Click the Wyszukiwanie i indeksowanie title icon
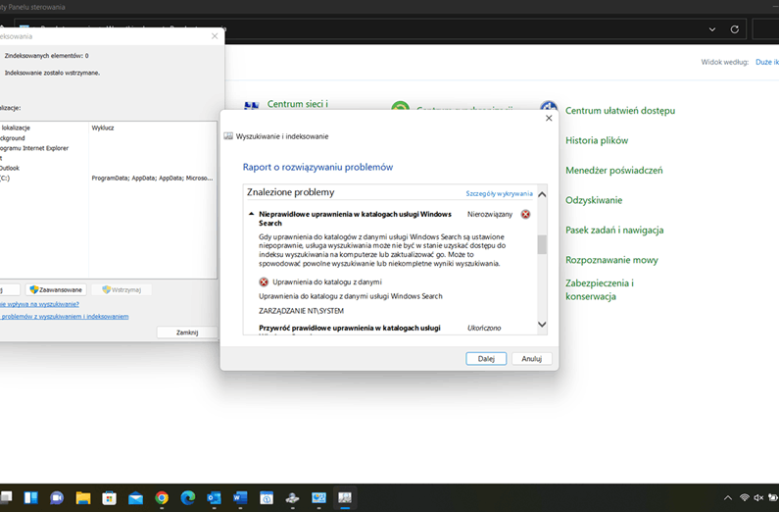Viewport: 779px width, 513px height. click(x=228, y=136)
